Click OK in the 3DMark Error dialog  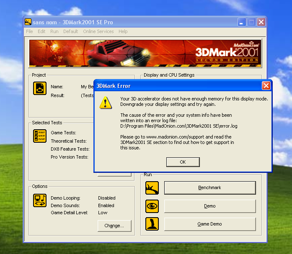click(183, 162)
